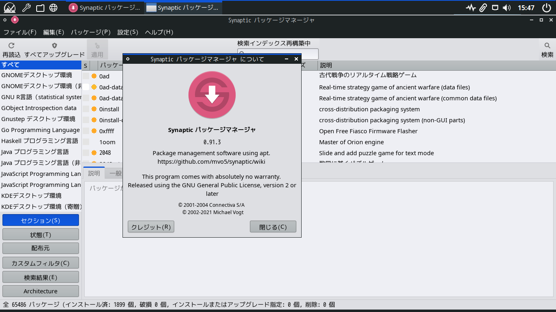The image size is (556, 312).
Task: Switch to the taskbar entry with generic window icon
Action: click(x=183, y=8)
